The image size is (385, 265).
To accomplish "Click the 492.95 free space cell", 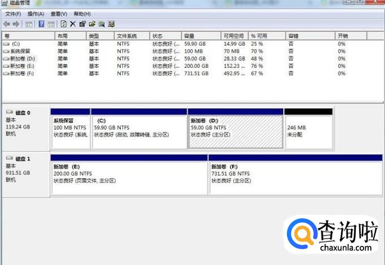I will pos(234,73).
